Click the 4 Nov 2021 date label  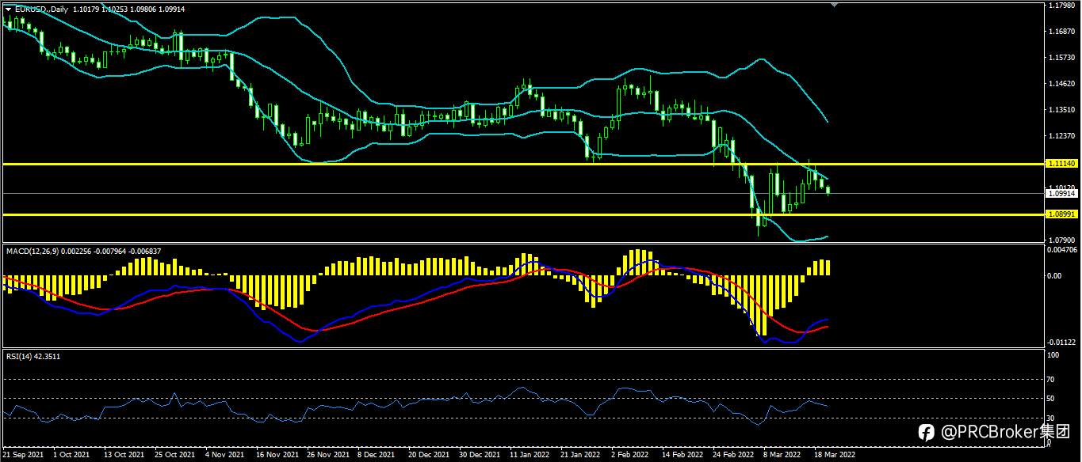point(225,455)
